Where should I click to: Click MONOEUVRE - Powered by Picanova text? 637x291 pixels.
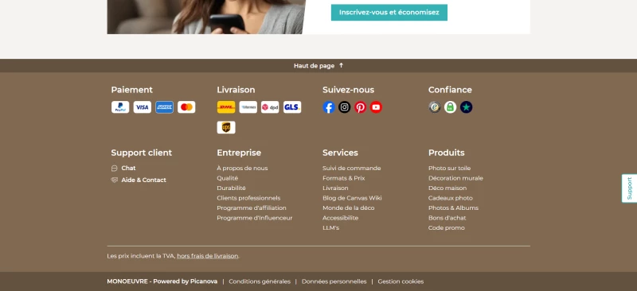pyautogui.click(x=162, y=281)
